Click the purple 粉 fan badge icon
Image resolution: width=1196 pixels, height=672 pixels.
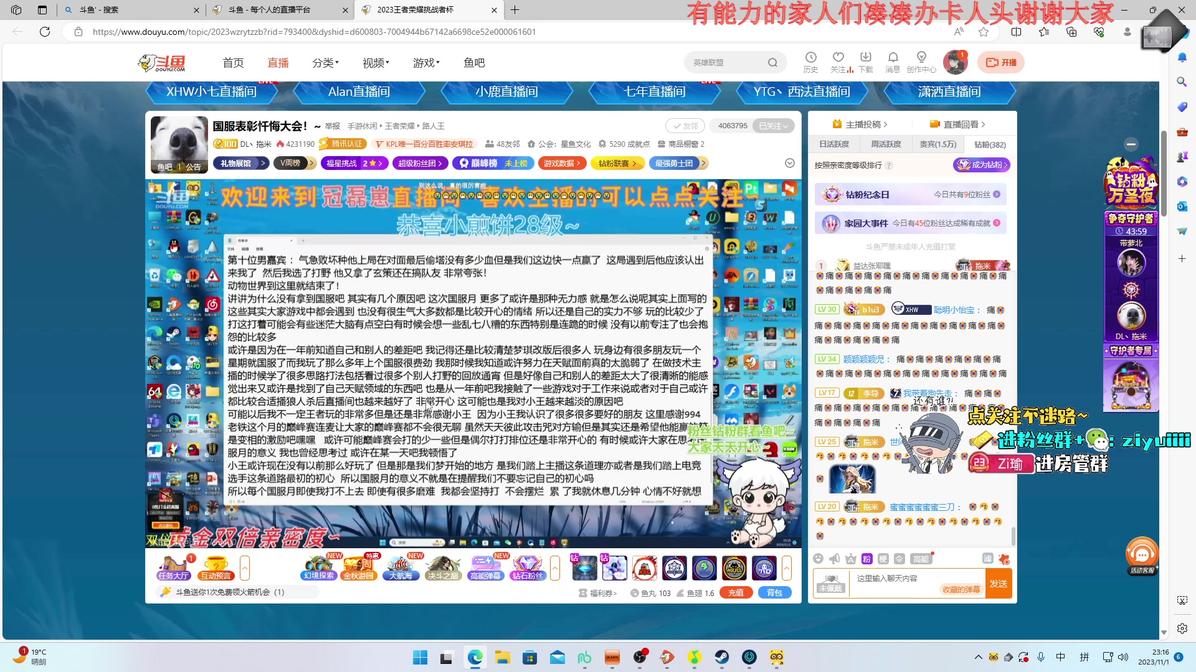(866, 559)
